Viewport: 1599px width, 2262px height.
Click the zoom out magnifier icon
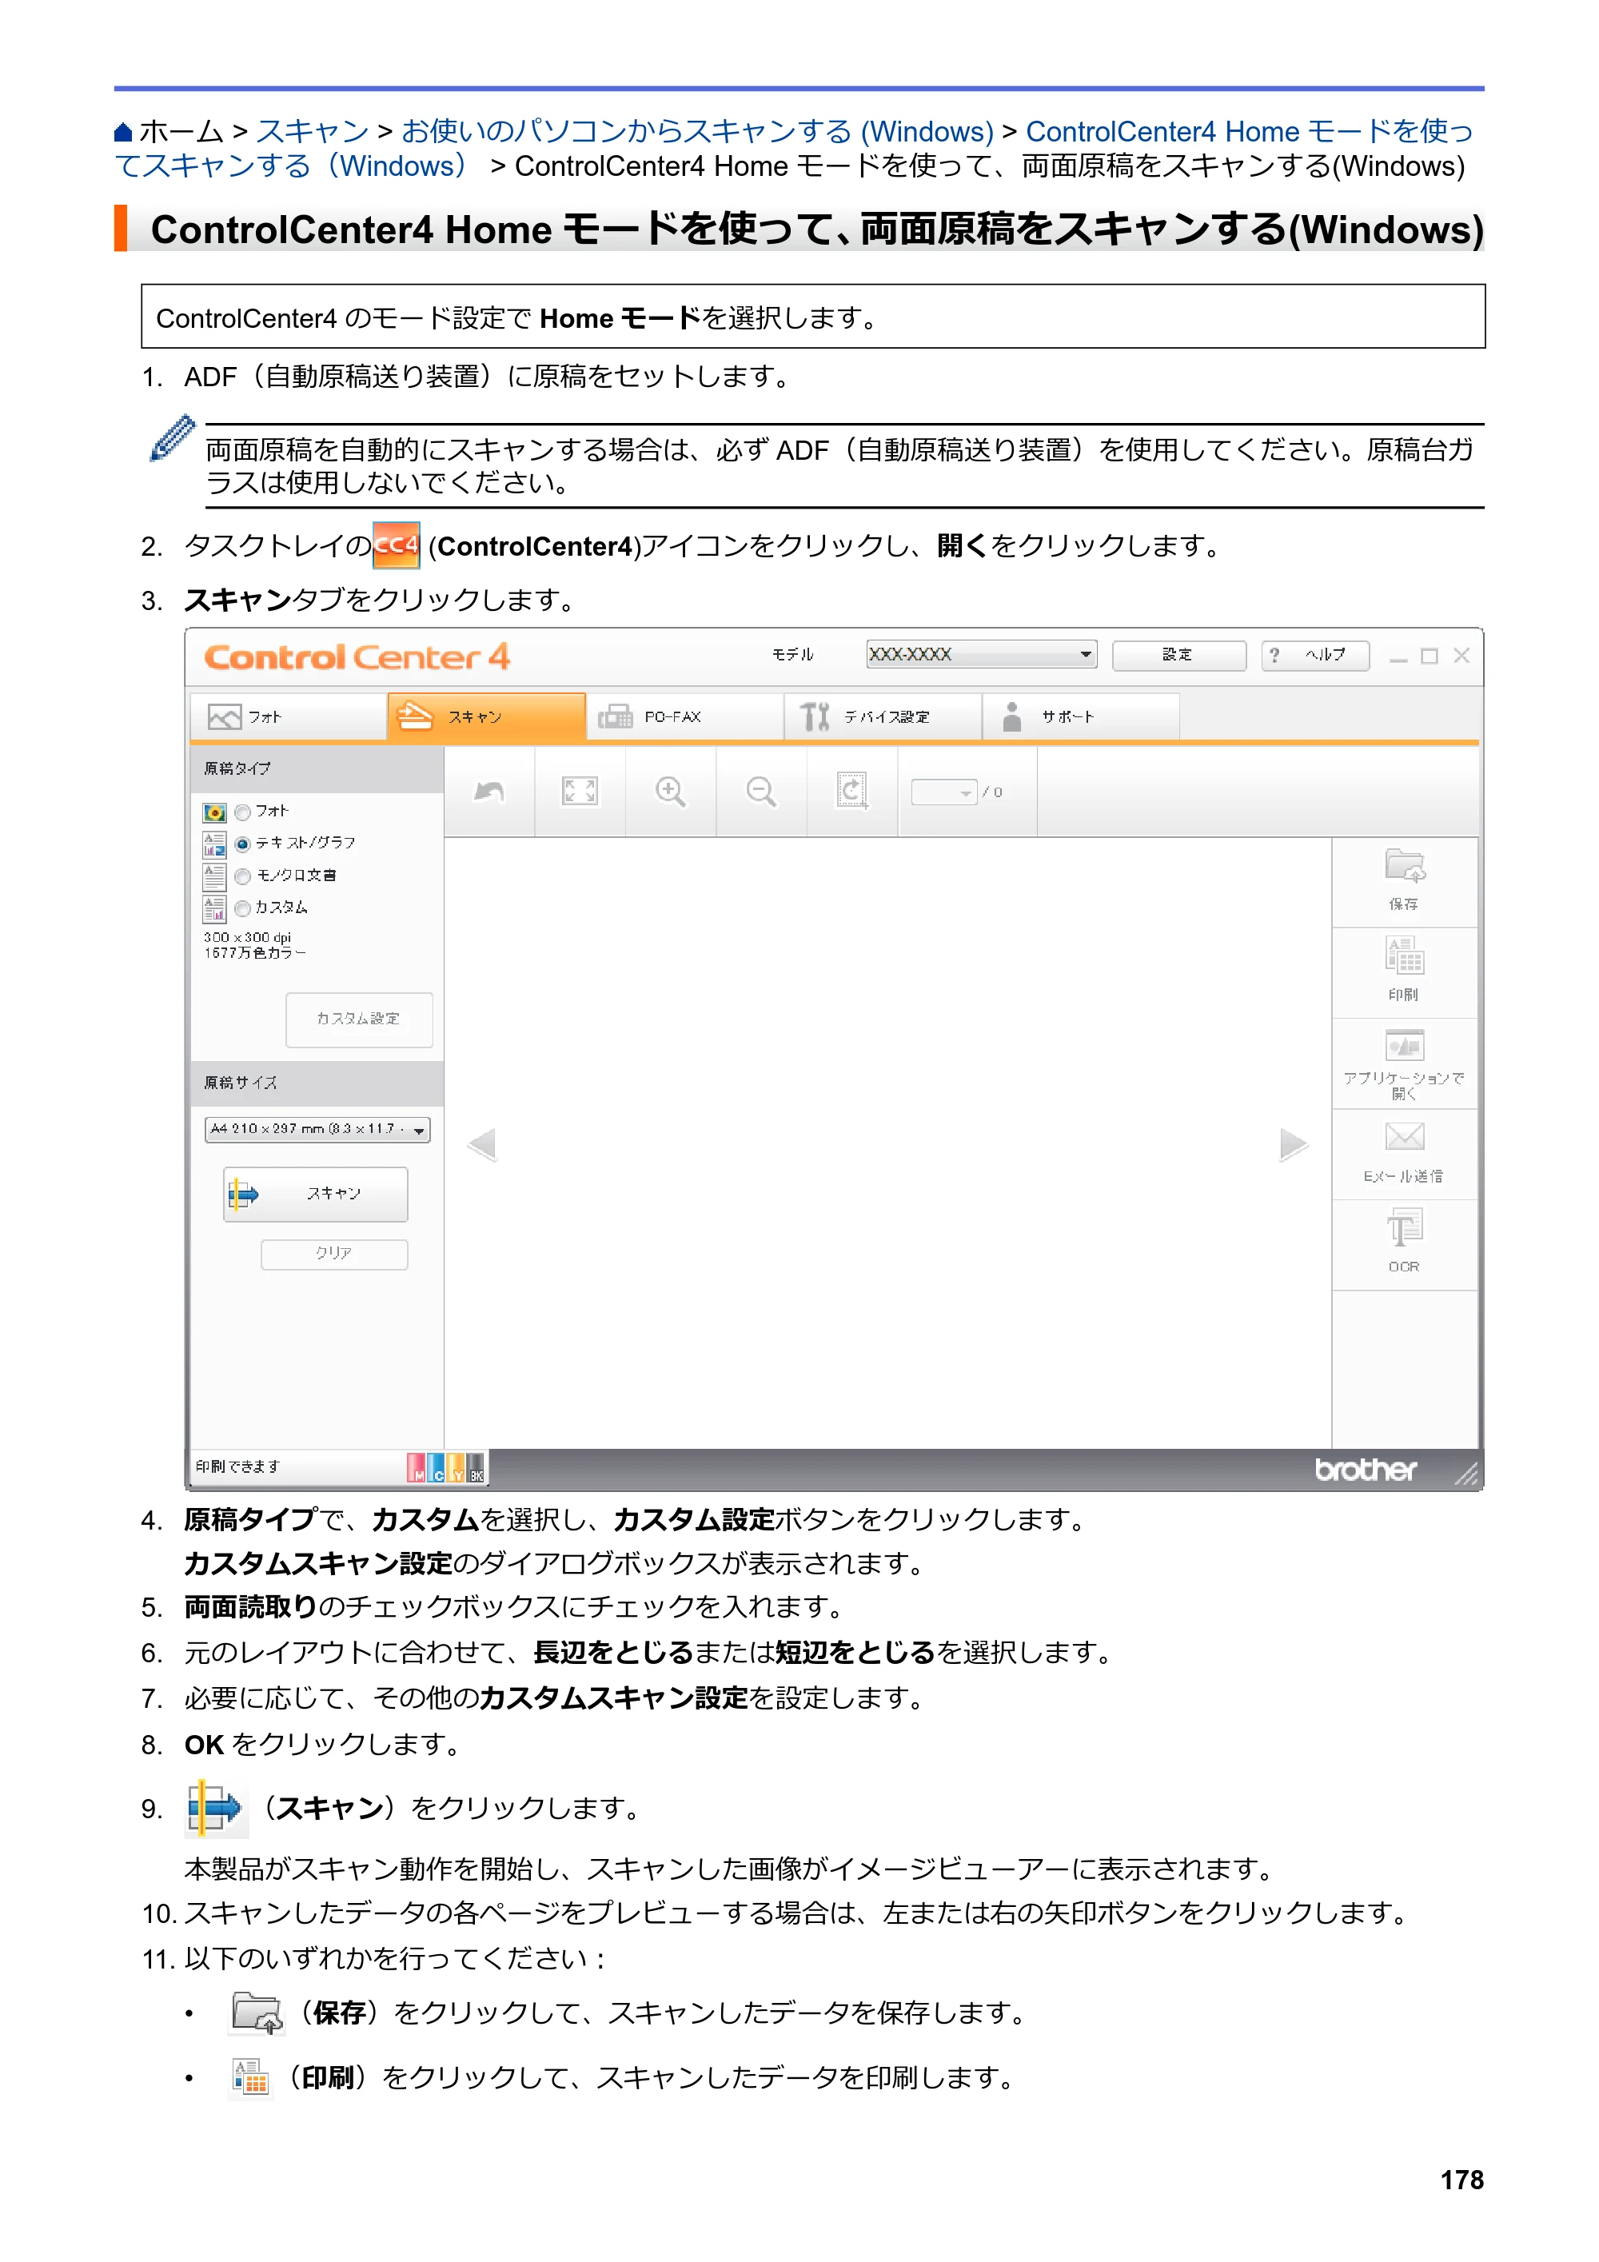coord(762,792)
